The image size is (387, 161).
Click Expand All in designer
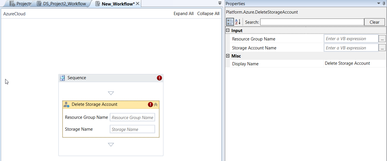tap(183, 14)
